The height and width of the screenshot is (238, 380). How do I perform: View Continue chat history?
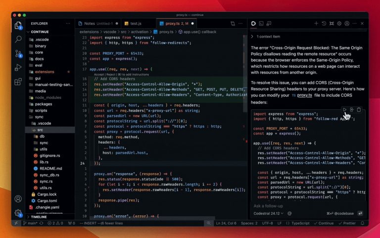pyautogui.click(x=324, y=24)
